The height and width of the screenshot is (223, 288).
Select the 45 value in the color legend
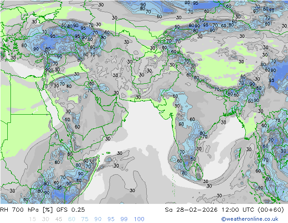(59, 219)
